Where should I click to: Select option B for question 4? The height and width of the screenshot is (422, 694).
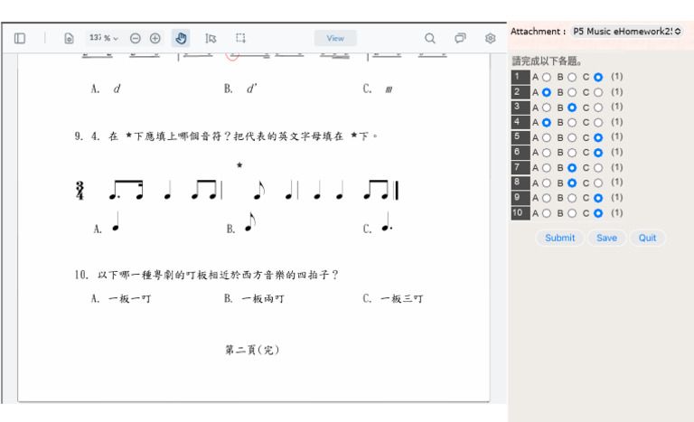(572, 123)
